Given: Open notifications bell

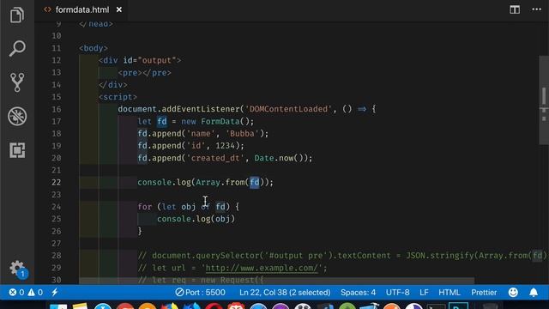Looking at the screenshot, I should 534,292.
